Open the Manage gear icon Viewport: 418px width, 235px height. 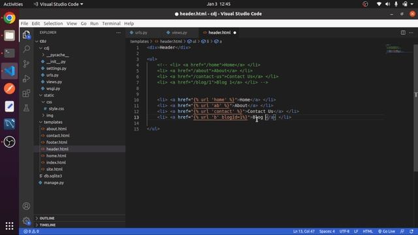26,221
